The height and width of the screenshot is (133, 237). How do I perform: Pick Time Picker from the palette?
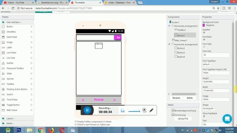12,100
